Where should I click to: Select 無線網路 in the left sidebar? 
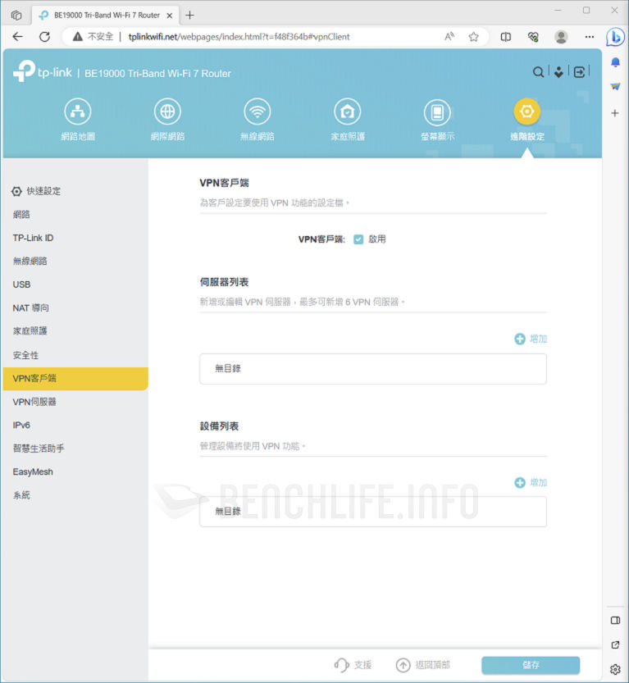[x=30, y=261]
